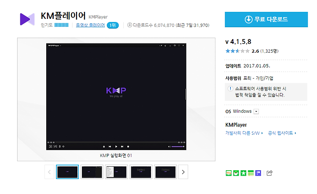Select the fourth preview thumbnail
Screen dimensions: 317x194
141,172
